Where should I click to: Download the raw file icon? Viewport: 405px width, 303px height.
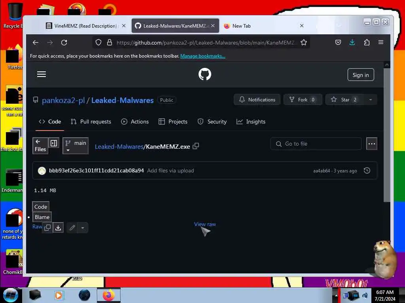59,228
